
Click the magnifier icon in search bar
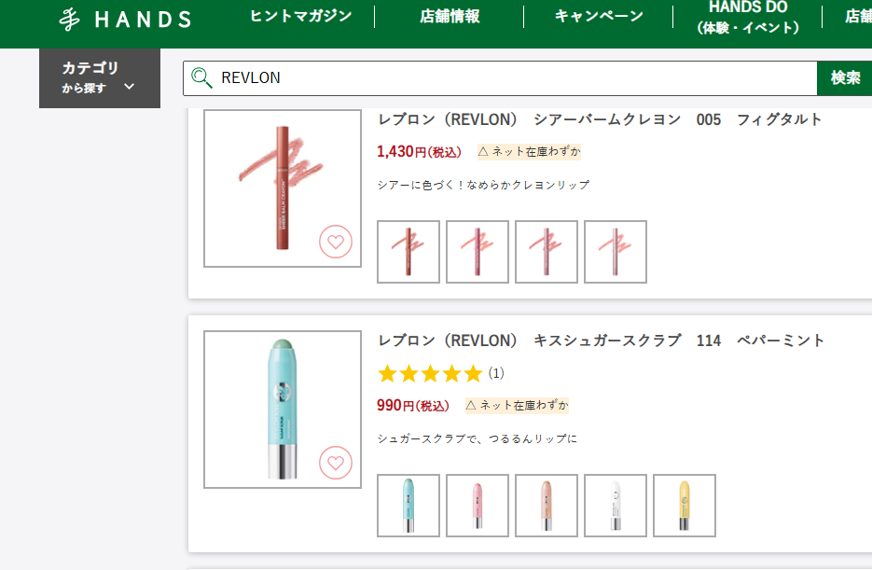click(201, 77)
